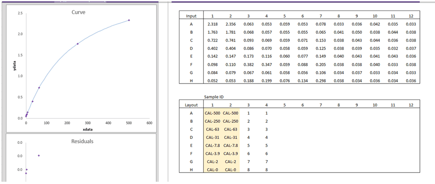Select Input cell E1 value 0.142
The image size is (435, 184).
(212, 57)
